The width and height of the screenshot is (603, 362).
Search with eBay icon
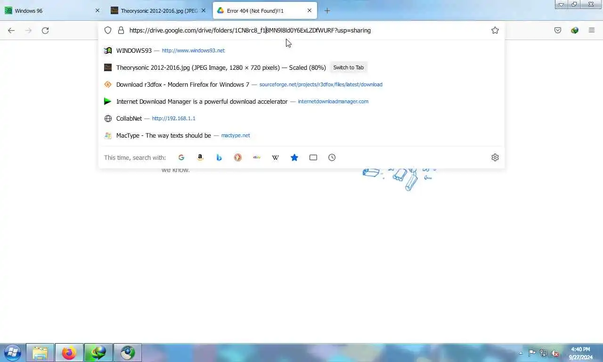click(257, 157)
